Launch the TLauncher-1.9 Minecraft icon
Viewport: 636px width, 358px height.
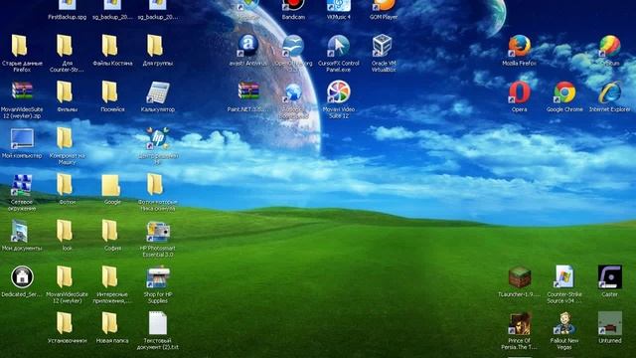click(519, 276)
